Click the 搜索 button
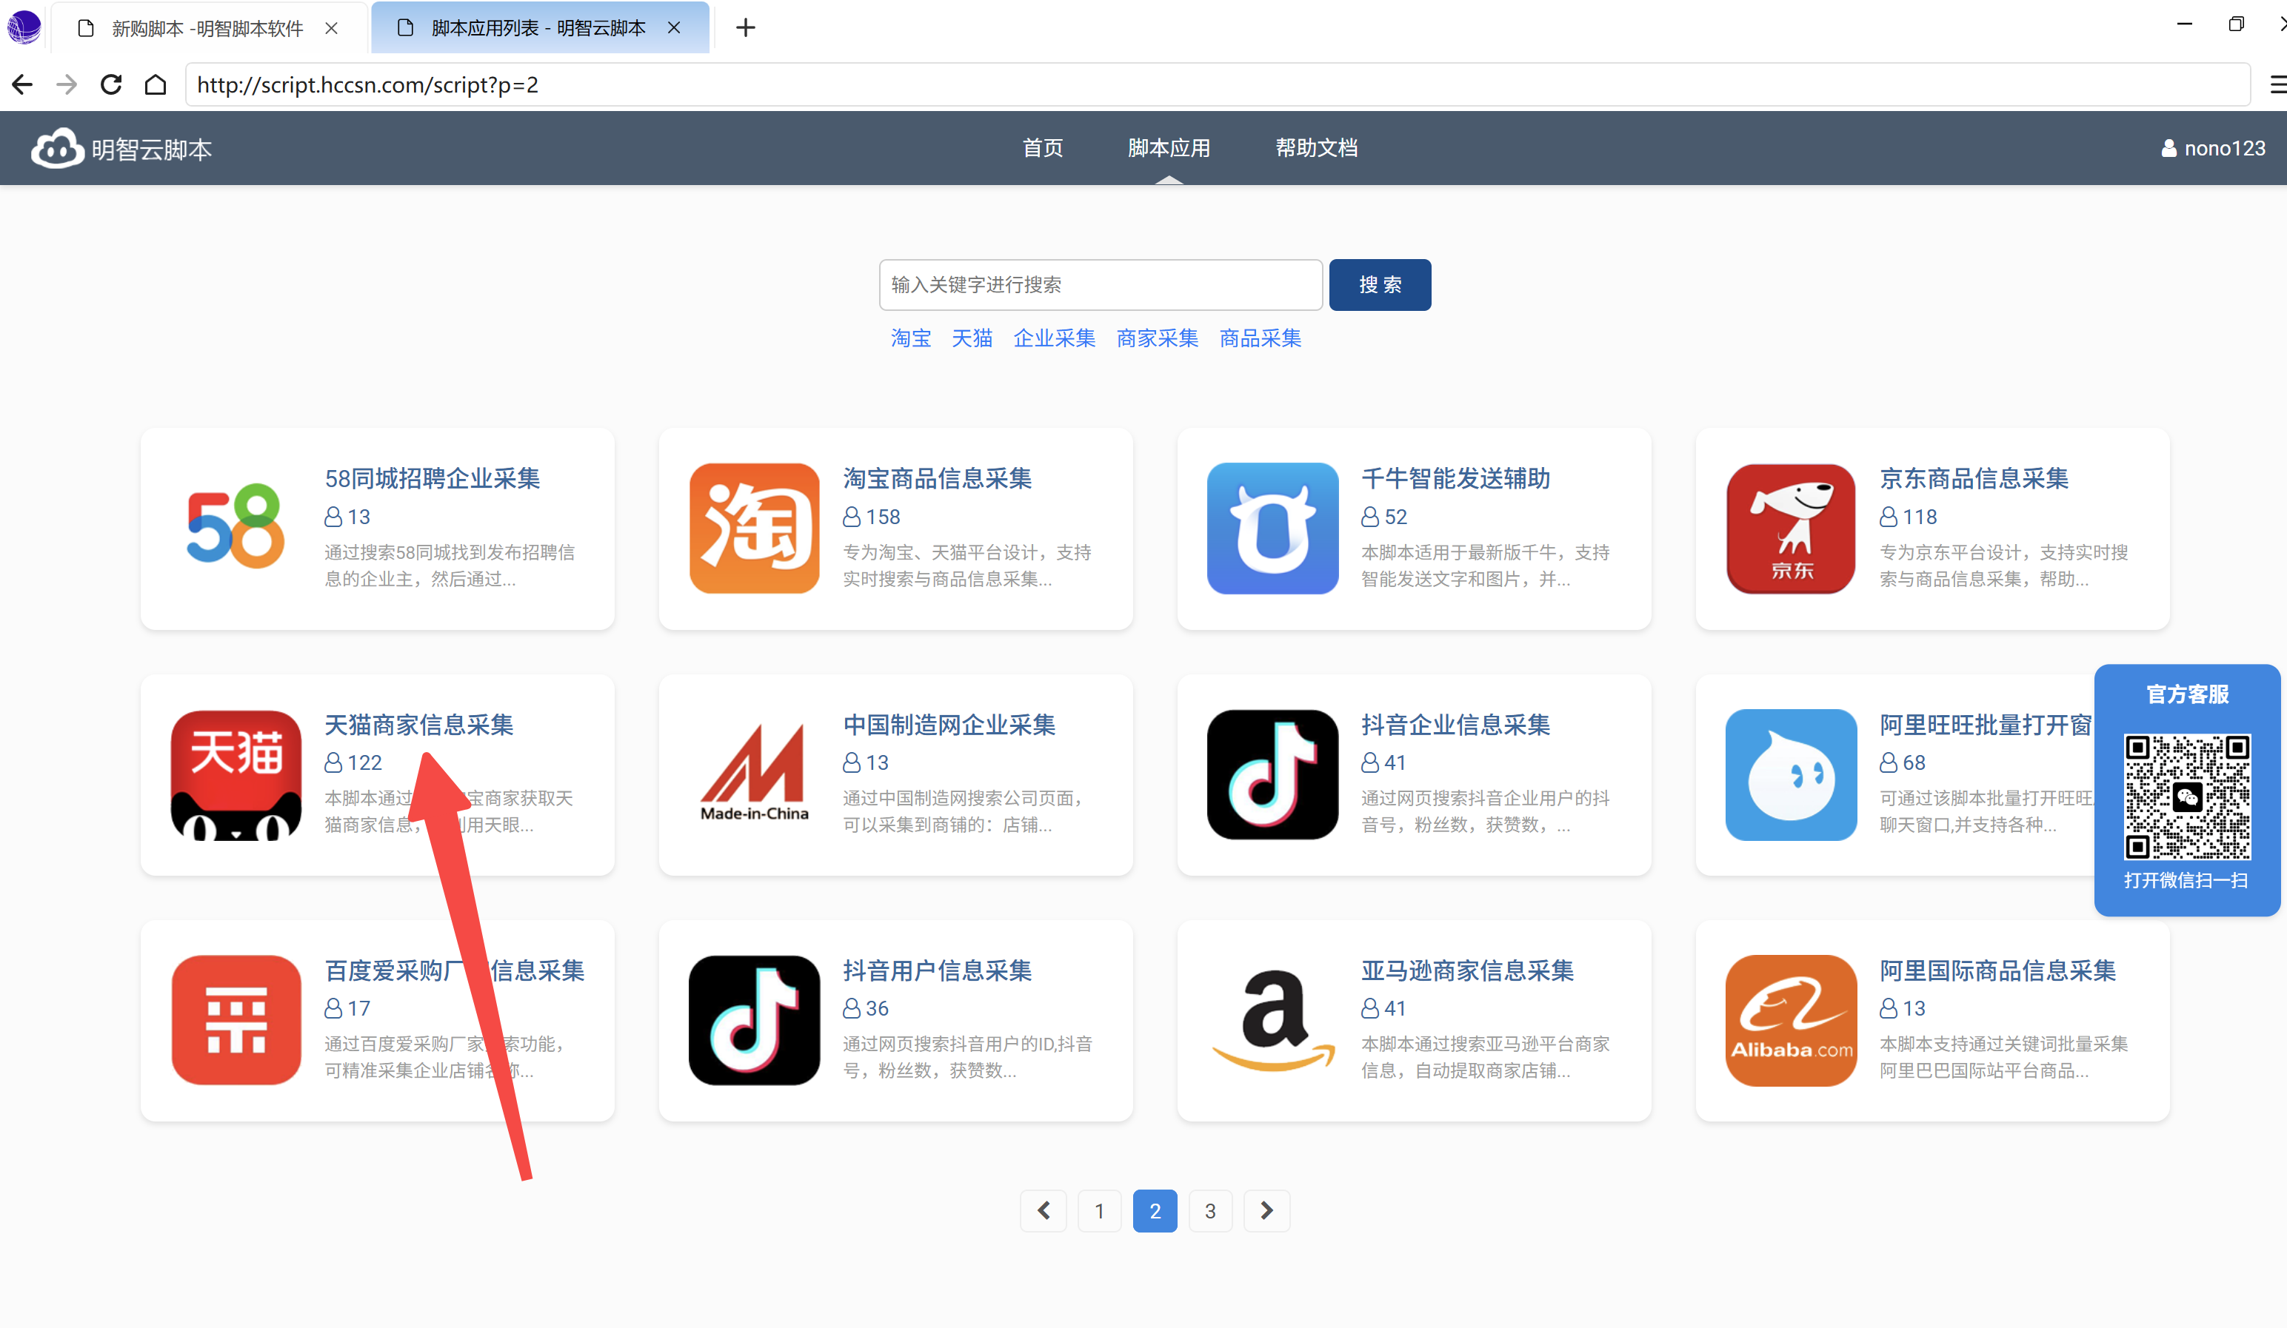Viewport: 2287px width, 1328px height. (x=1380, y=285)
